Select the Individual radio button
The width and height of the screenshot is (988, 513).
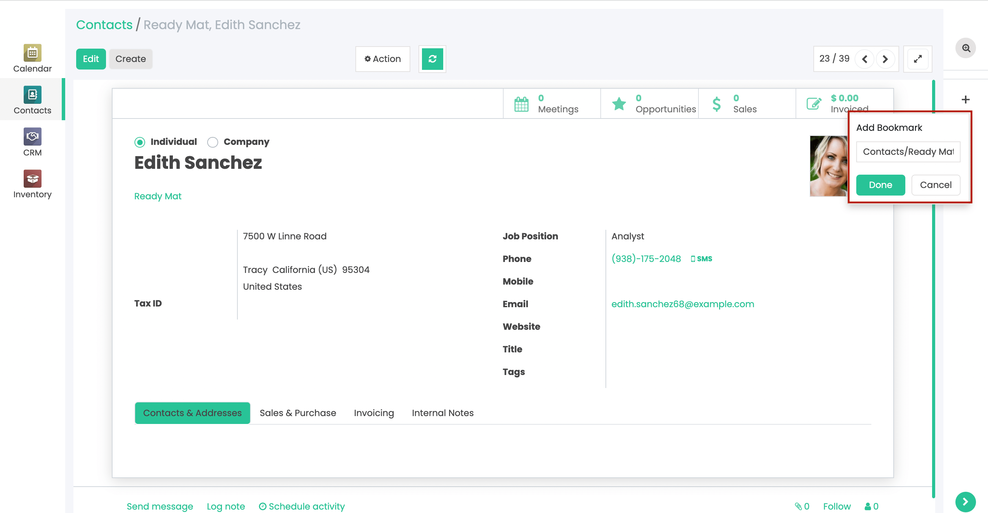coord(140,142)
